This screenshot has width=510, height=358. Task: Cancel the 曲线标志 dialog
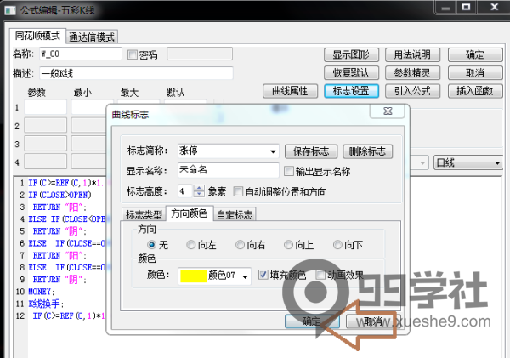(373, 321)
